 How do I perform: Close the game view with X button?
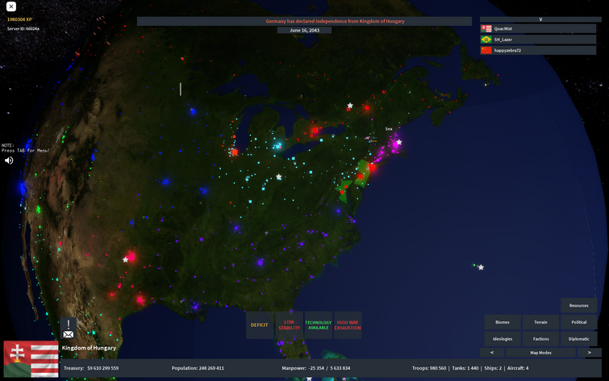point(11,6)
